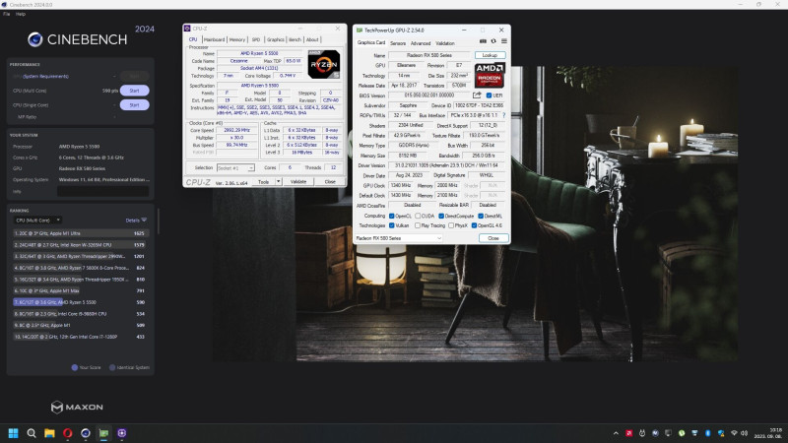Toggle the DirectML checkbox
Screen dimensions: 788x443
(481, 216)
